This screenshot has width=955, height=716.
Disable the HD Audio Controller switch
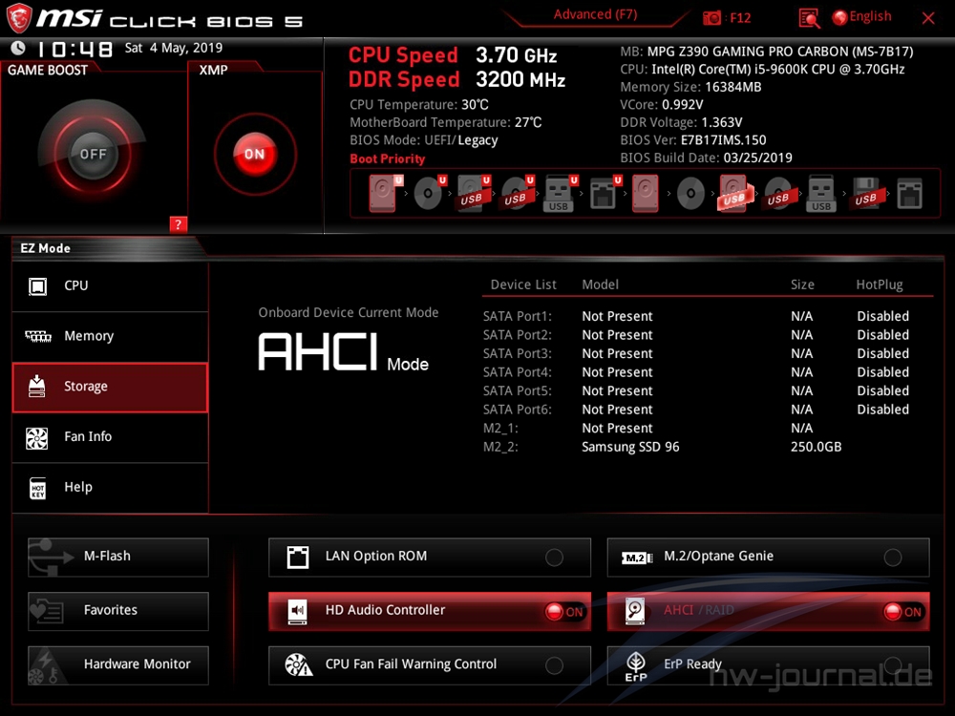click(564, 612)
